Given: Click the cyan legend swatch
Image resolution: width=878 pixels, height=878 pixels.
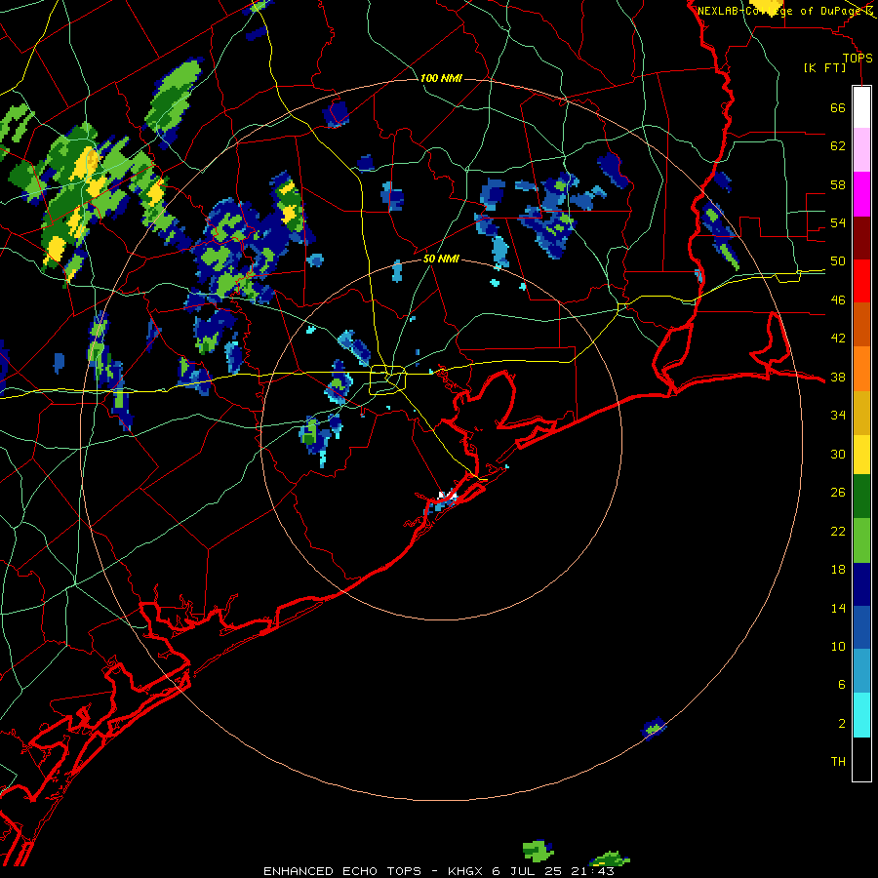Looking at the screenshot, I should (861, 715).
